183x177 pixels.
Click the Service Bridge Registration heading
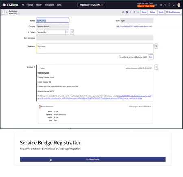(51, 143)
